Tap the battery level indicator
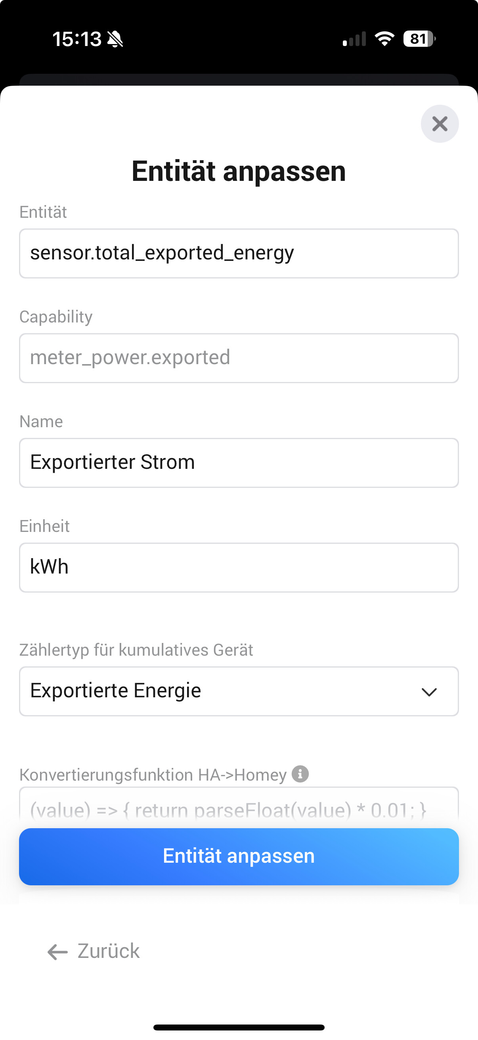This screenshot has height=1040, width=478. [419, 39]
